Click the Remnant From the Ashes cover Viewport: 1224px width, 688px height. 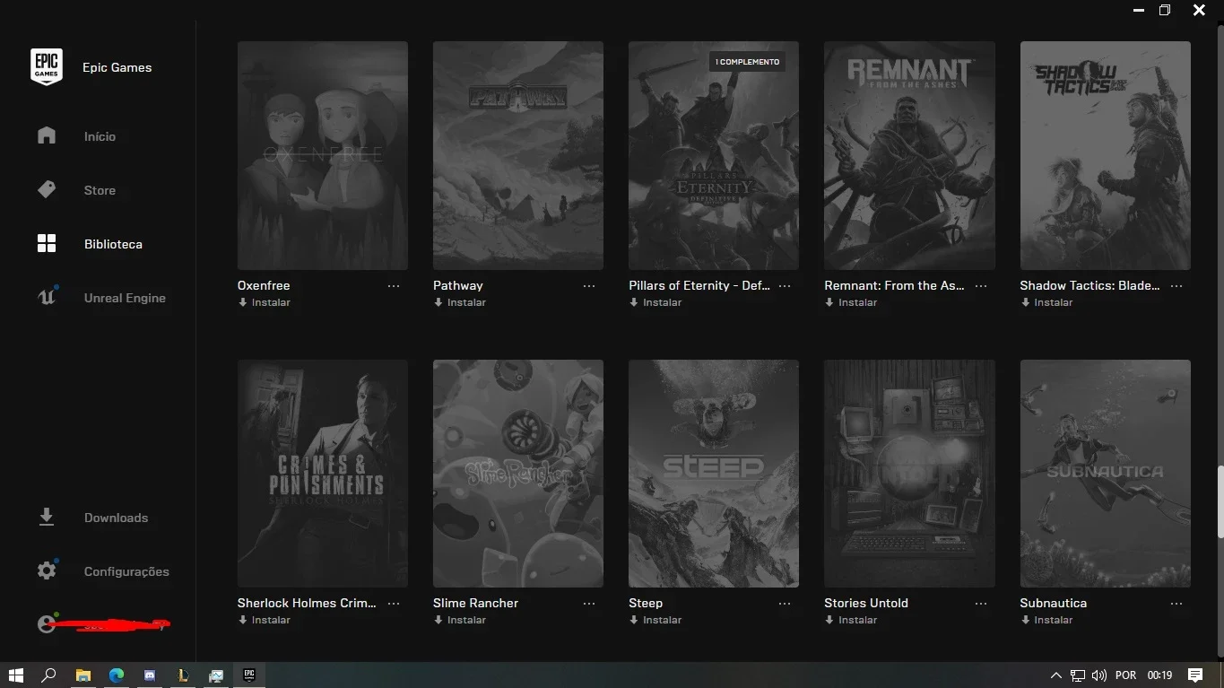click(x=909, y=155)
